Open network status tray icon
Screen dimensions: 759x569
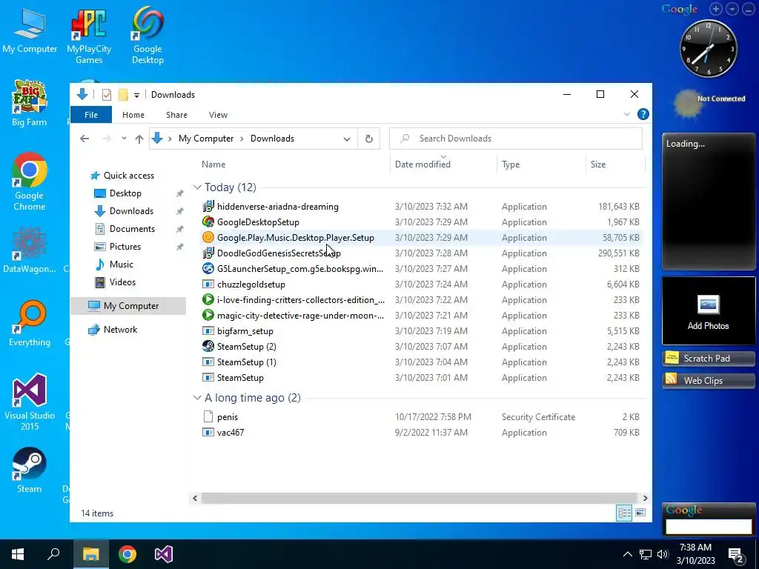coord(646,554)
